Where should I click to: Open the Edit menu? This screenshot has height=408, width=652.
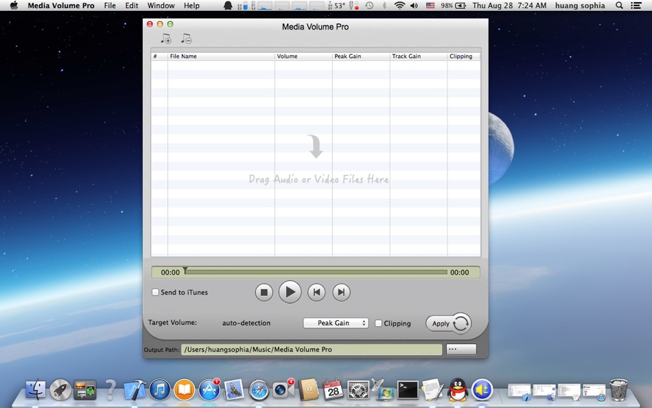point(131,5)
